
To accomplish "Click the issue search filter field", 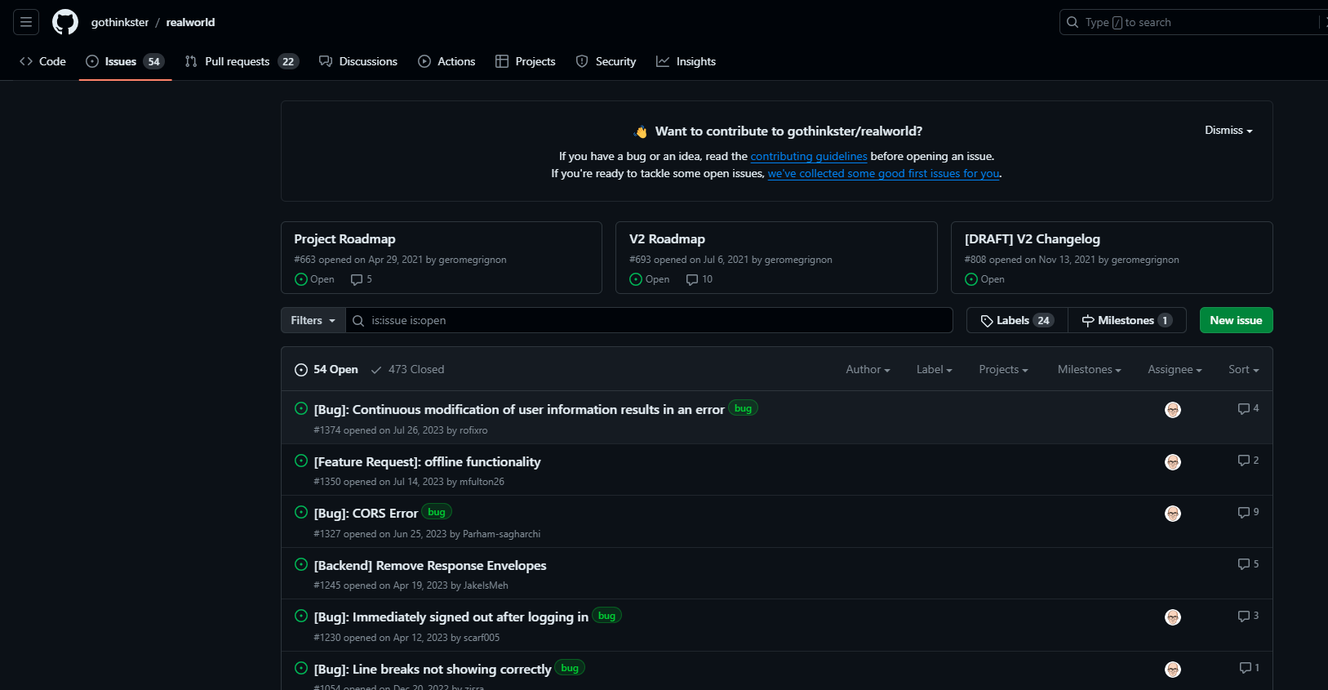I will (x=653, y=320).
